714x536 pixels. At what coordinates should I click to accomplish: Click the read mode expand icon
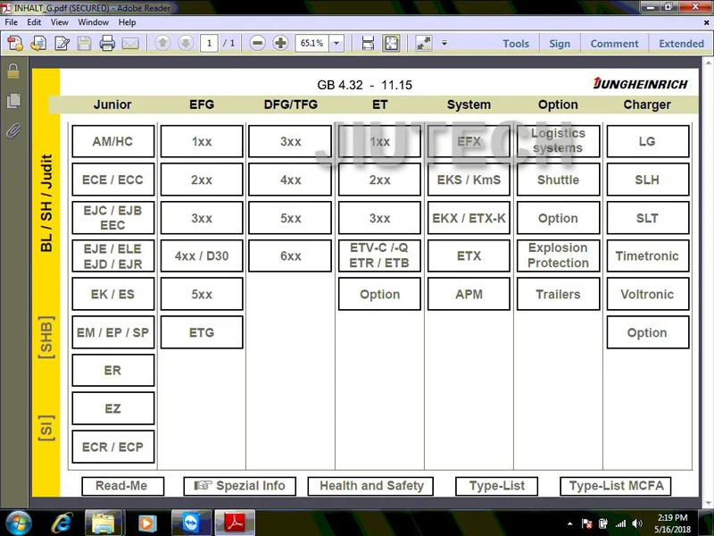pos(423,43)
